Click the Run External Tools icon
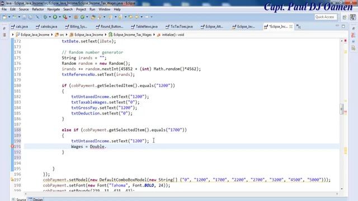The image size is (358, 201). [x=65, y=17]
